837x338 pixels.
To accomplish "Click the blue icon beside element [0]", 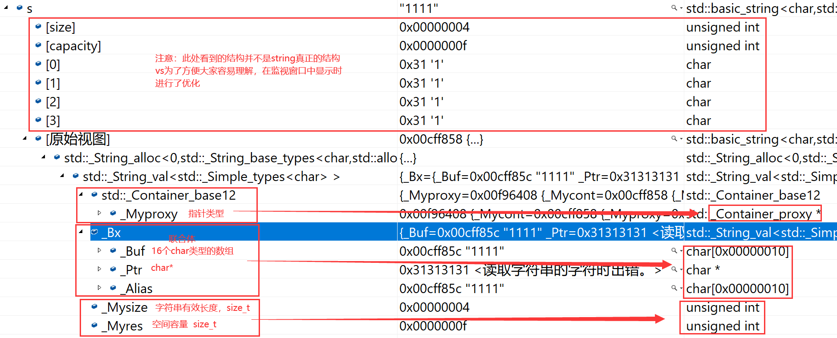I will click(38, 64).
